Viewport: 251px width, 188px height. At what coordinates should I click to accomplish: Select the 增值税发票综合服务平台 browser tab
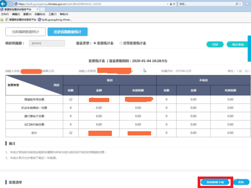point(19,9)
